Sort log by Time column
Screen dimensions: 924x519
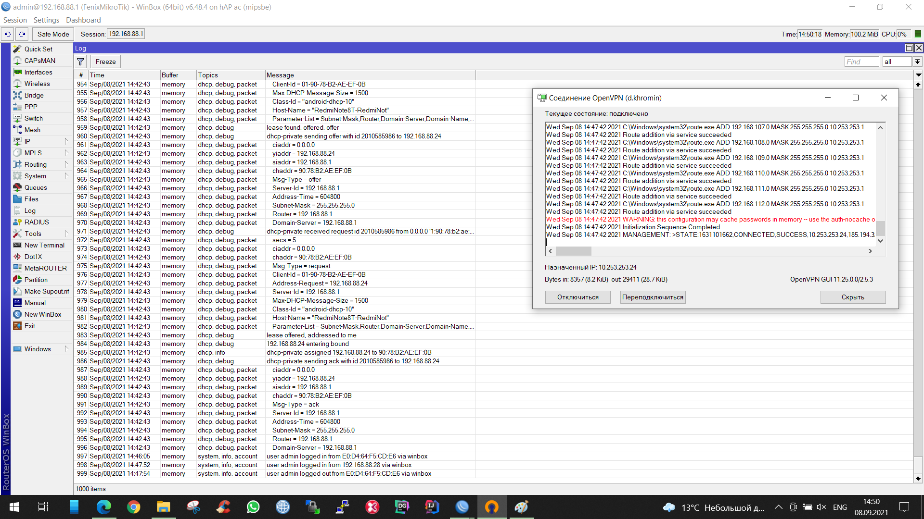pos(124,75)
